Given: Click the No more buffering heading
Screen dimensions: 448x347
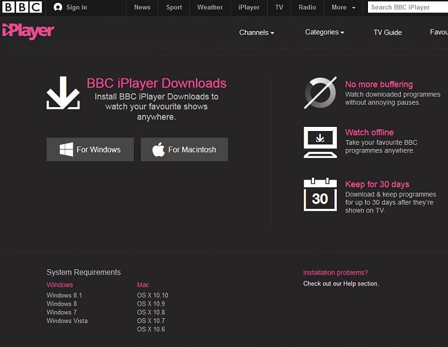Looking at the screenshot, I should (379, 84).
